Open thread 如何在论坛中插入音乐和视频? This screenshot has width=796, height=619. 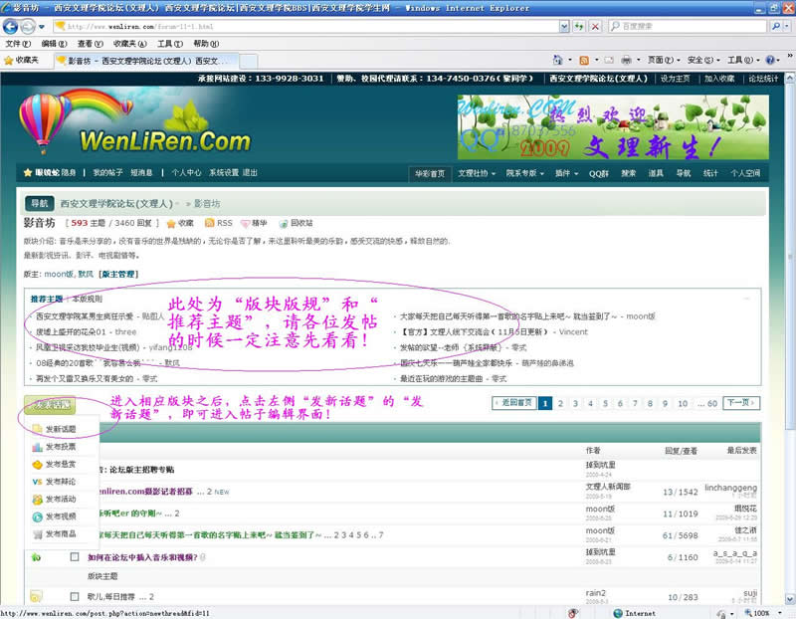pyautogui.click(x=142, y=557)
